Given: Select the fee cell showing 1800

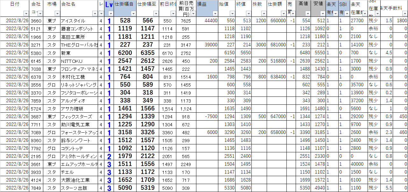Looking at the screenshot, I should pyautogui.click(x=400, y=21).
